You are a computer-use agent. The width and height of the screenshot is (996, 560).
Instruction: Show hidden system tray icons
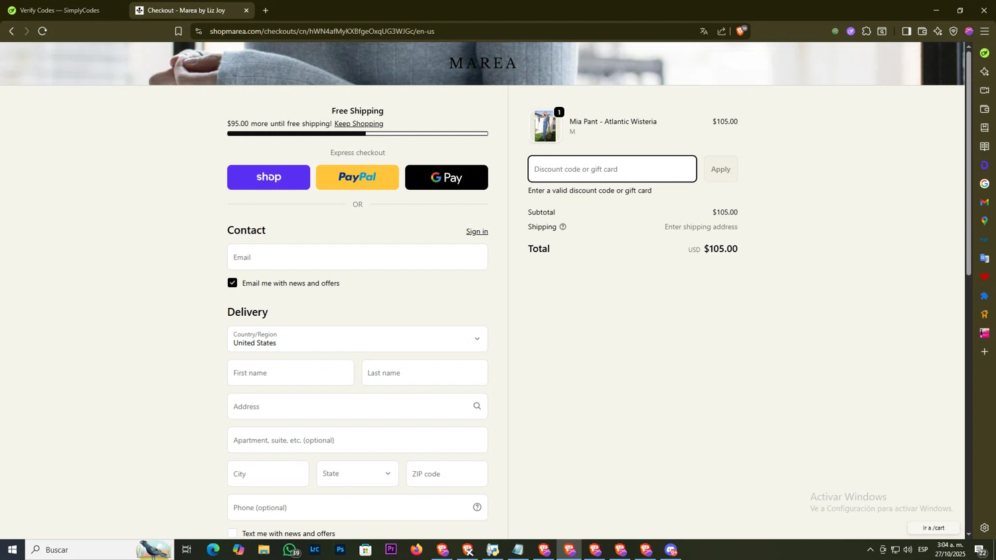coord(871,549)
